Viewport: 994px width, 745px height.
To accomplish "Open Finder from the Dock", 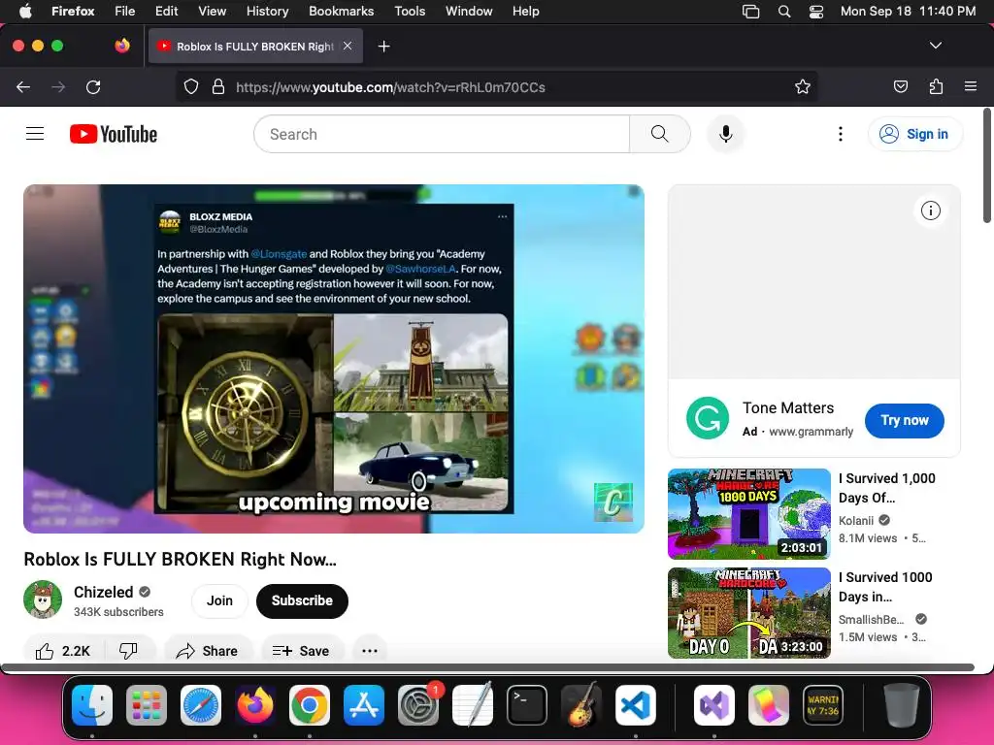I will (92, 705).
